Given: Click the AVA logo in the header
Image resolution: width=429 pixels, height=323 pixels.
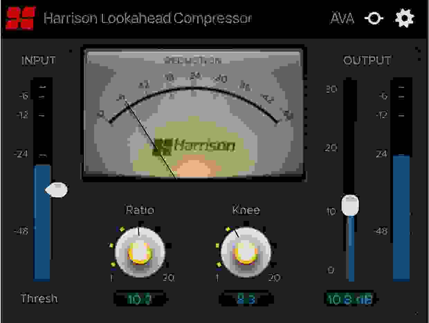Looking at the screenshot, I should [342, 18].
